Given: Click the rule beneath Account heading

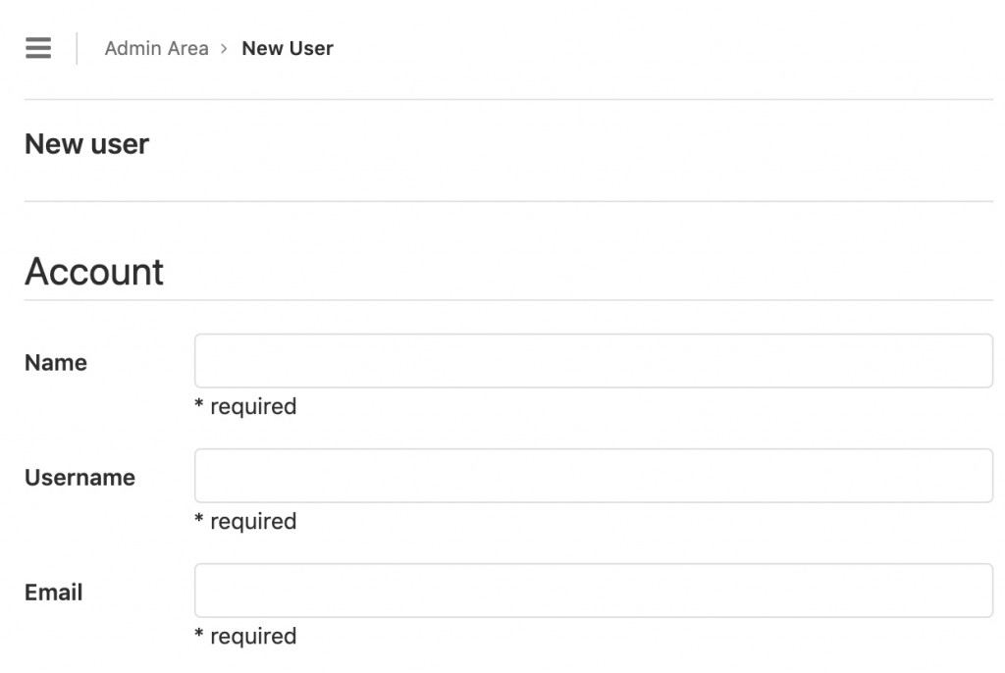Looking at the screenshot, I should (x=508, y=300).
